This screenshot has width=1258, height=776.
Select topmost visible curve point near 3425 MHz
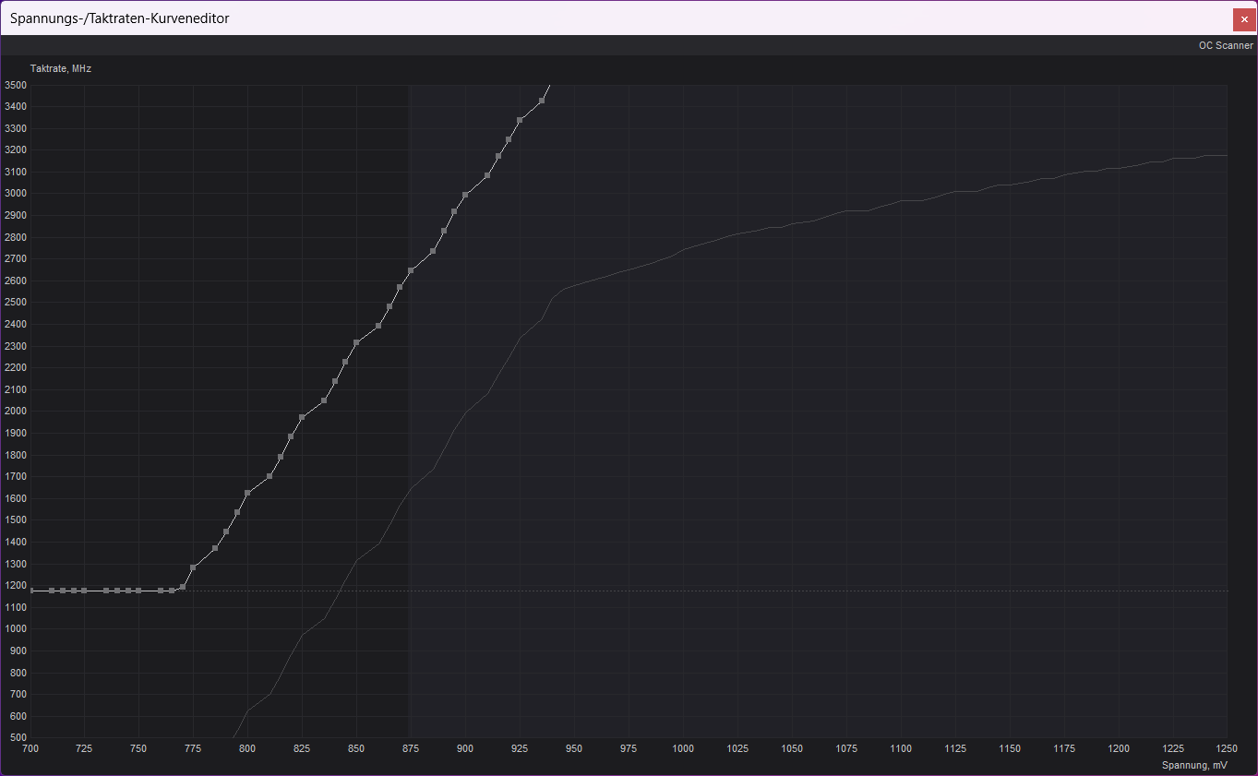[542, 101]
